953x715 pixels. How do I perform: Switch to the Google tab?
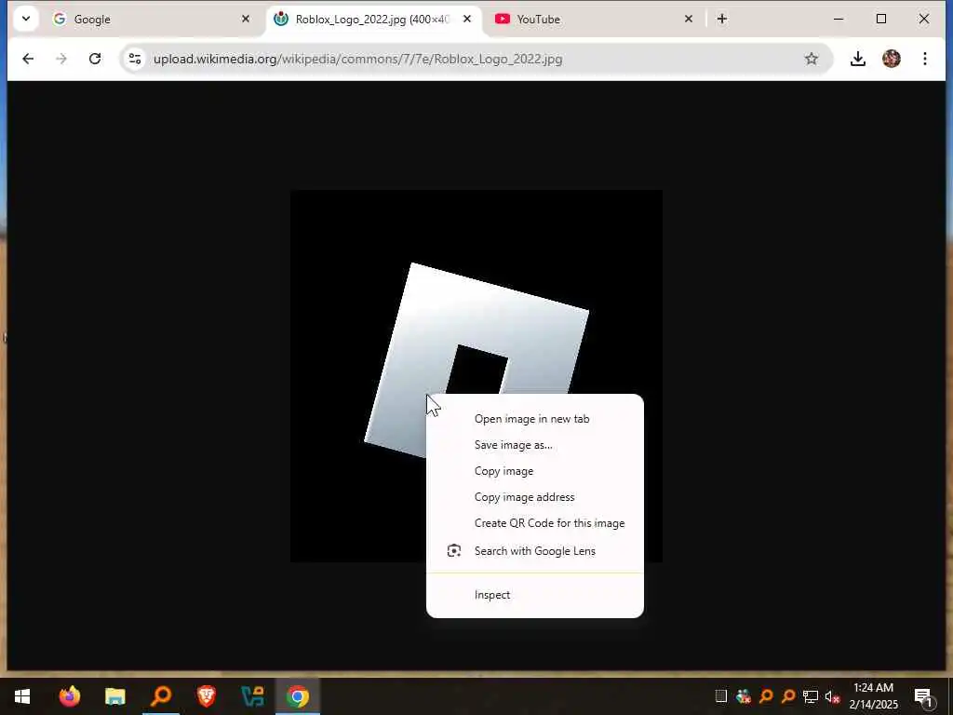[x=152, y=19]
